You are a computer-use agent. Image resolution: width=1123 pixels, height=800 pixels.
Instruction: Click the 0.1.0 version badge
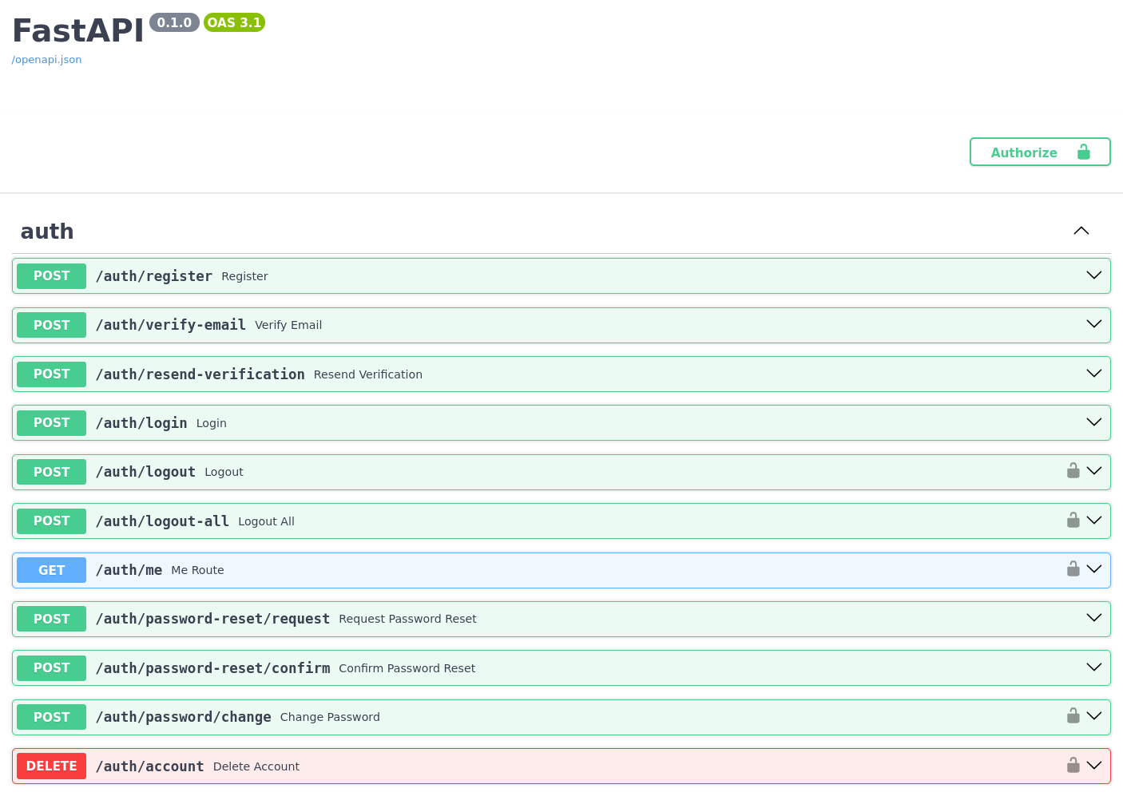pos(174,22)
